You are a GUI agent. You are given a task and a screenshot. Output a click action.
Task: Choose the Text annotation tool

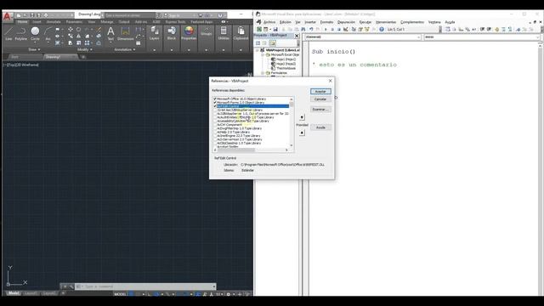110,33
